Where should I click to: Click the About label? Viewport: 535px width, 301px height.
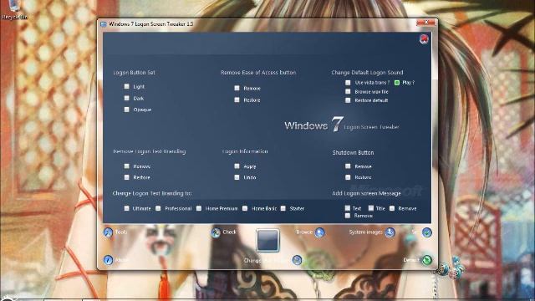pyautogui.click(x=121, y=260)
